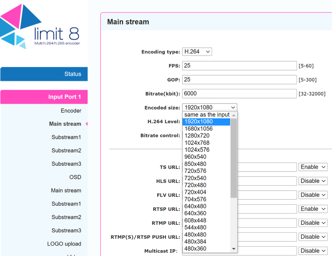Go to the Encoder sidebar link
Image resolution: width=333 pixels, height=258 pixels.
pyautogui.click(x=71, y=111)
